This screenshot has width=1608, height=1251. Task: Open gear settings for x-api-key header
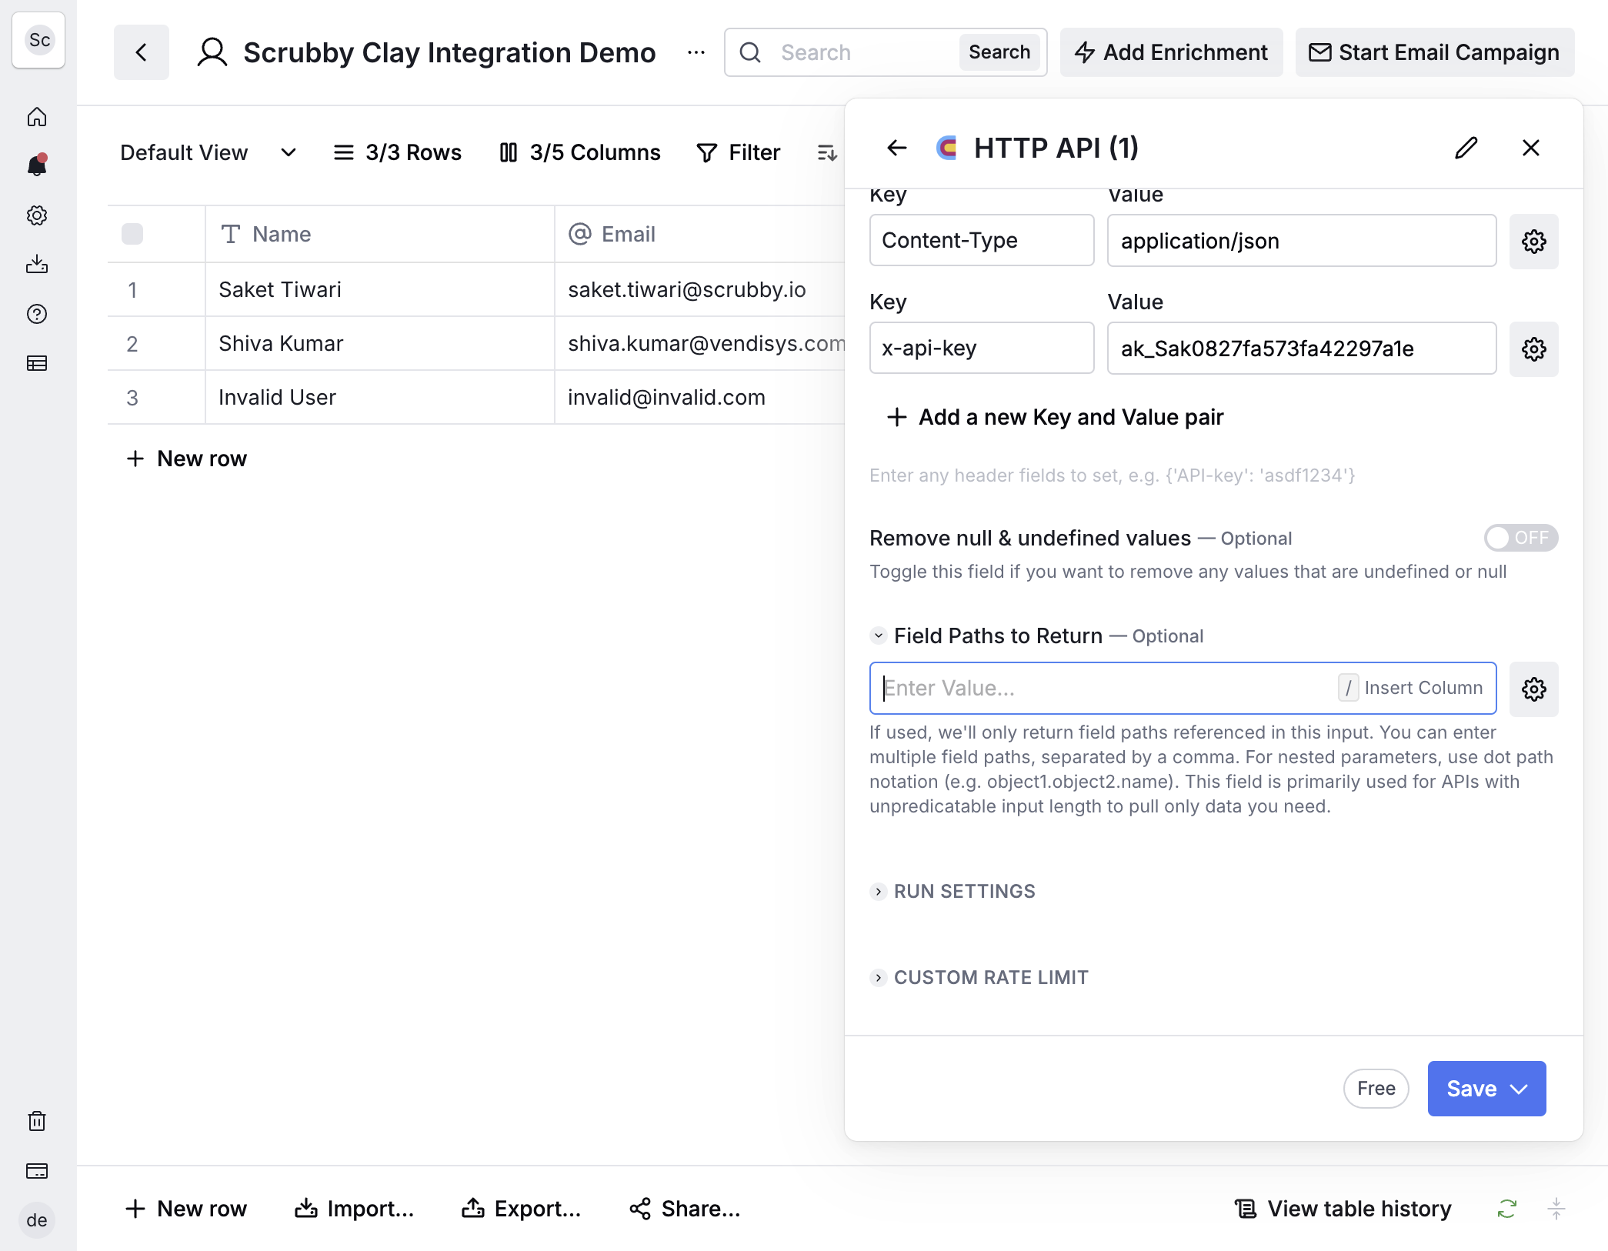tap(1534, 349)
